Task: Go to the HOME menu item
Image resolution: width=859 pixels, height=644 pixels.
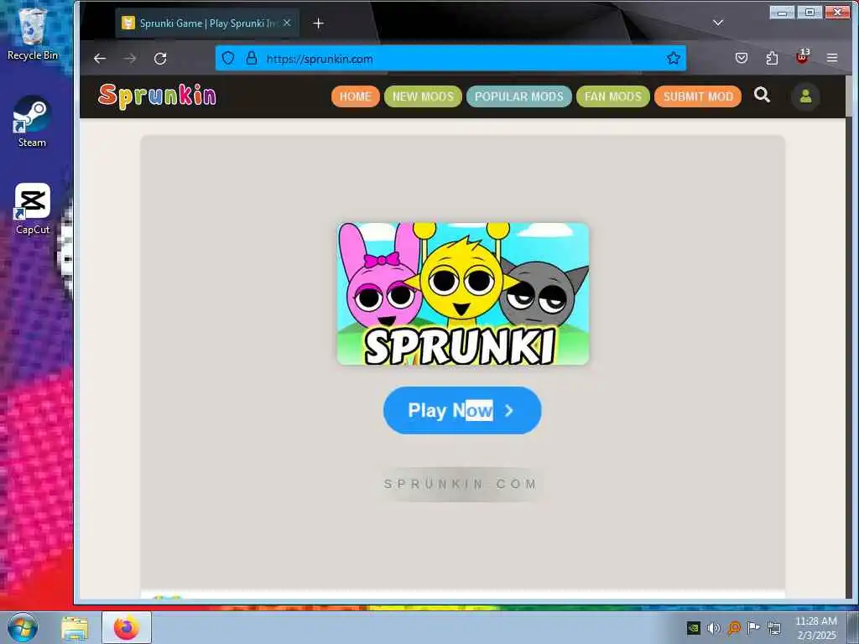Action: coord(356,96)
